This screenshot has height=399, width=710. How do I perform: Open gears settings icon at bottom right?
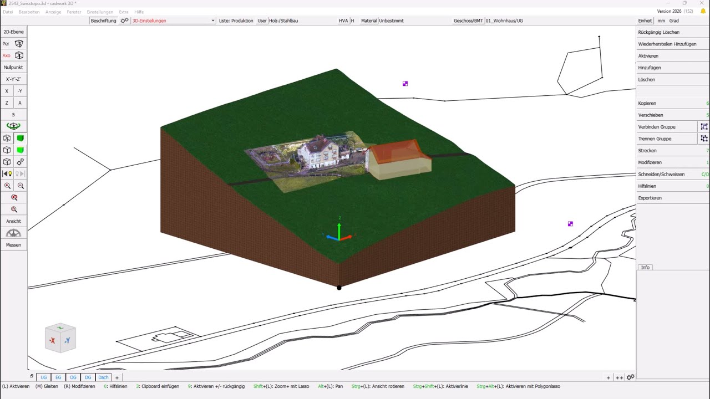click(x=630, y=377)
